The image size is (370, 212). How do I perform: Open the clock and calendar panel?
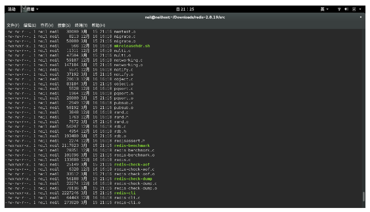pos(185,9)
